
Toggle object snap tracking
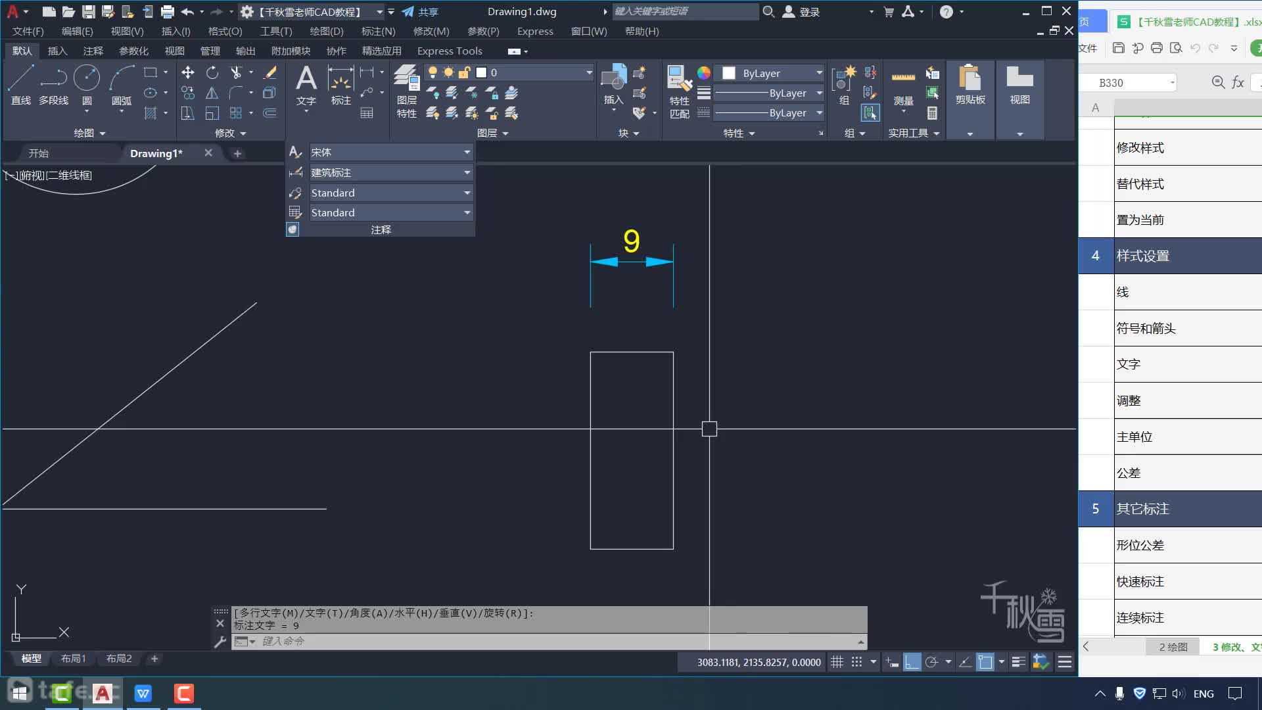click(x=965, y=662)
